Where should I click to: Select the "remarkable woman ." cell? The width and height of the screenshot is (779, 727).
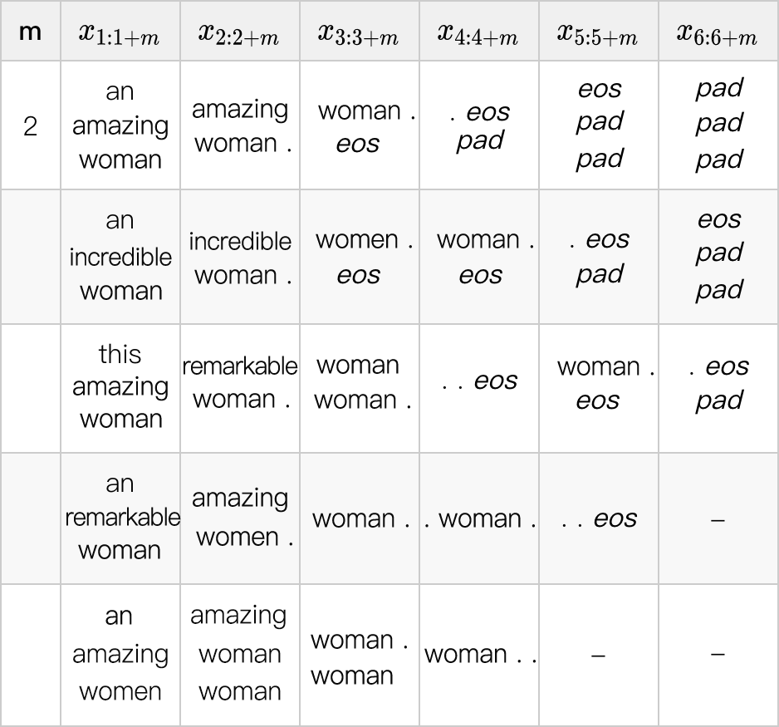239,383
